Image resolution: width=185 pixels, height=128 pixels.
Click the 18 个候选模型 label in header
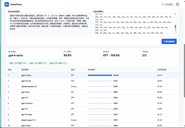(x=167, y=5)
